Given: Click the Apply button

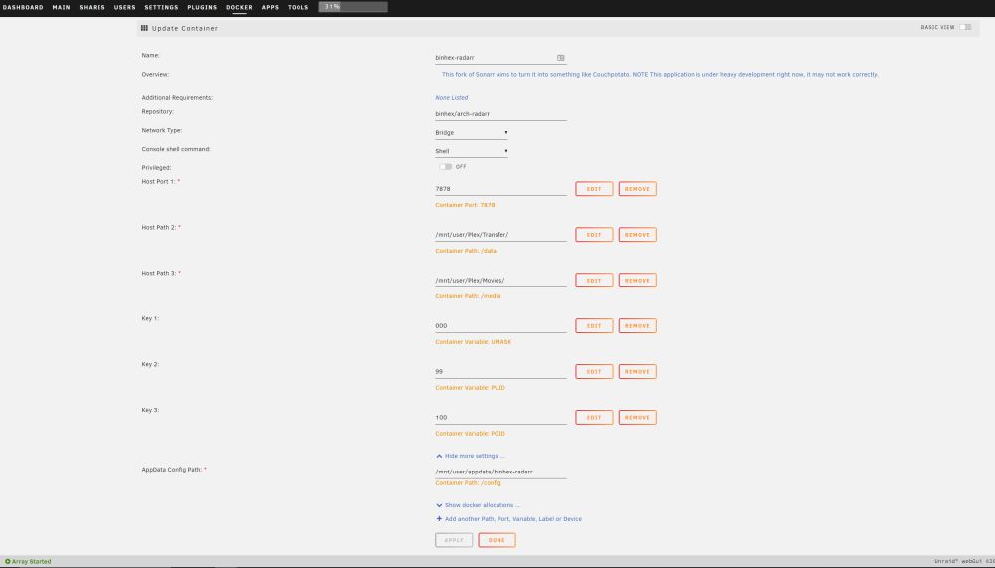Looking at the screenshot, I should click(x=454, y=541).
